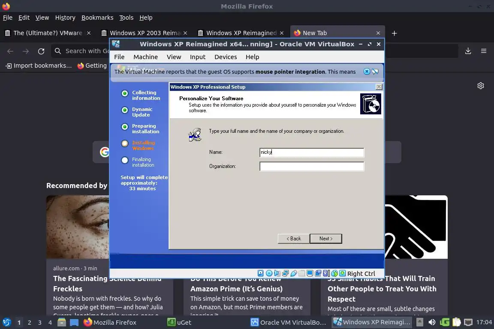Click Import bookmarks in bookmarks toolbar

tap(39, 66)
